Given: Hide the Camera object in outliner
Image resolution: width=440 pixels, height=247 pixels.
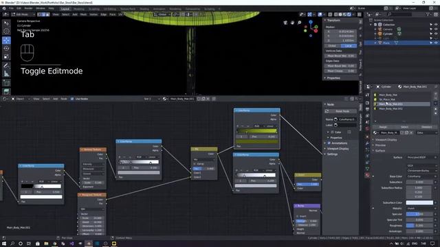Looking at the screenshot, I should (436, 29).
